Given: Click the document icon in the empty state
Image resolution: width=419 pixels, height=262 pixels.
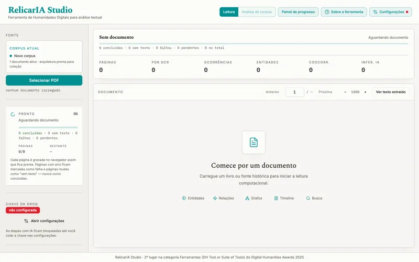Looking at the screenshot, I should click(x=253, y=142).
